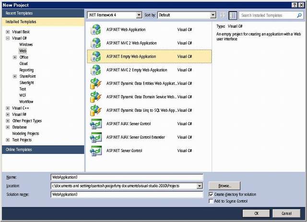Expand the Test Projects tree node

pyautogui.click(x=8, y=140)
